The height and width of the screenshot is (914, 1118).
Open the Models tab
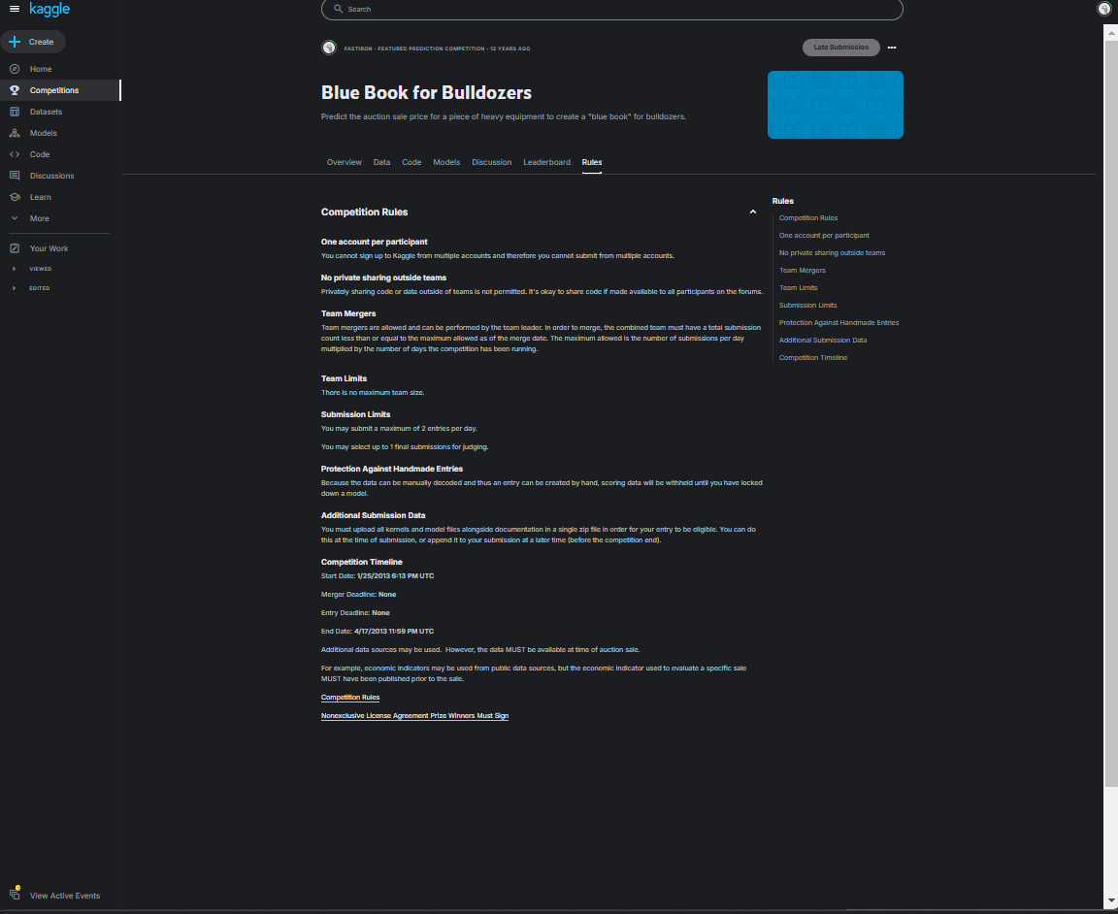click(446, 163)
